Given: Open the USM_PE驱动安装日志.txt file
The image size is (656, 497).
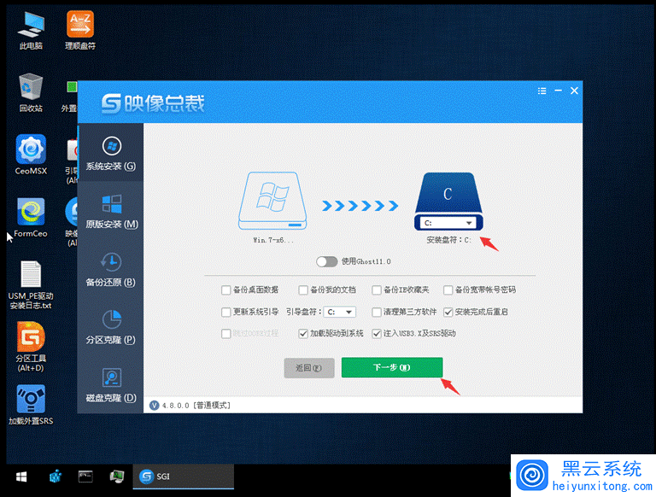Looking at the screenshot, I should (31, 280).
